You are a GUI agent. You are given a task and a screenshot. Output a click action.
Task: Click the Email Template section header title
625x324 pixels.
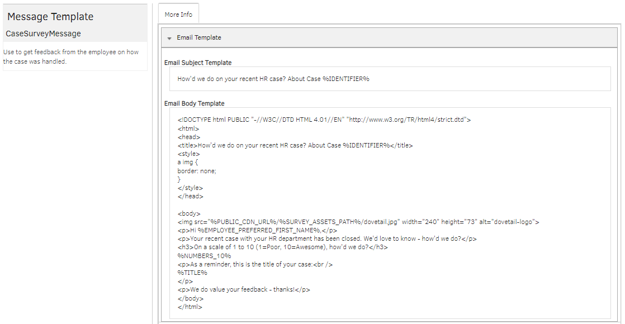[199, 38]
